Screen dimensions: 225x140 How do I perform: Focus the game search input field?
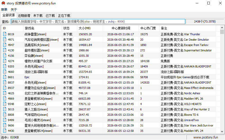(x=98, y=21)
